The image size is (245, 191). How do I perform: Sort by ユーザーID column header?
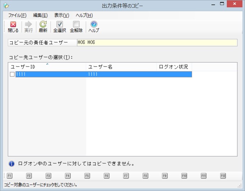point(47,67)
